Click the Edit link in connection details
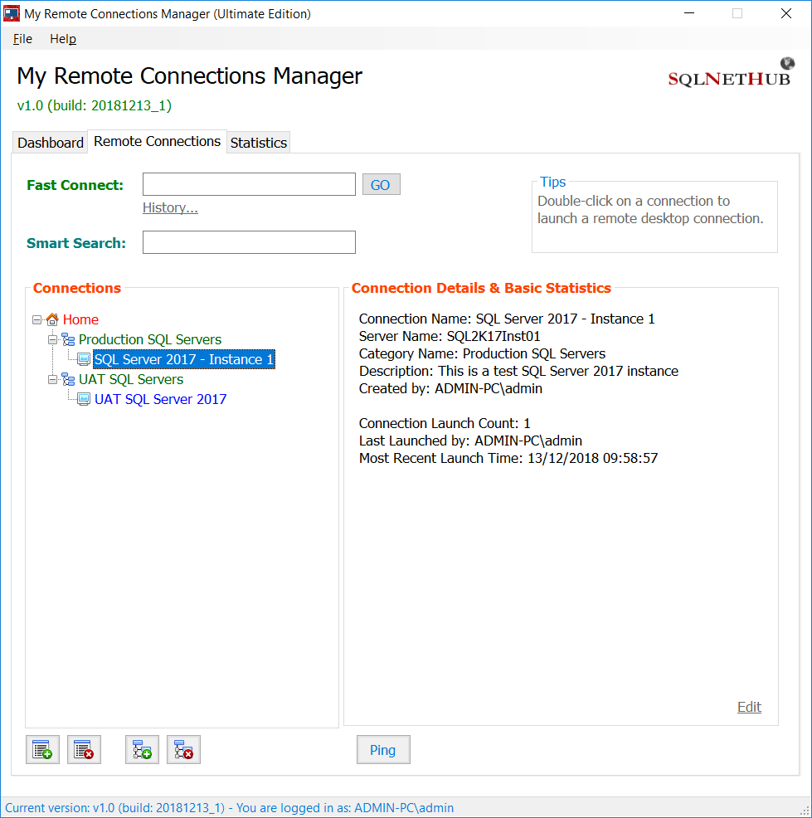This screenshot has height=818, width=812. pos(749,707)
